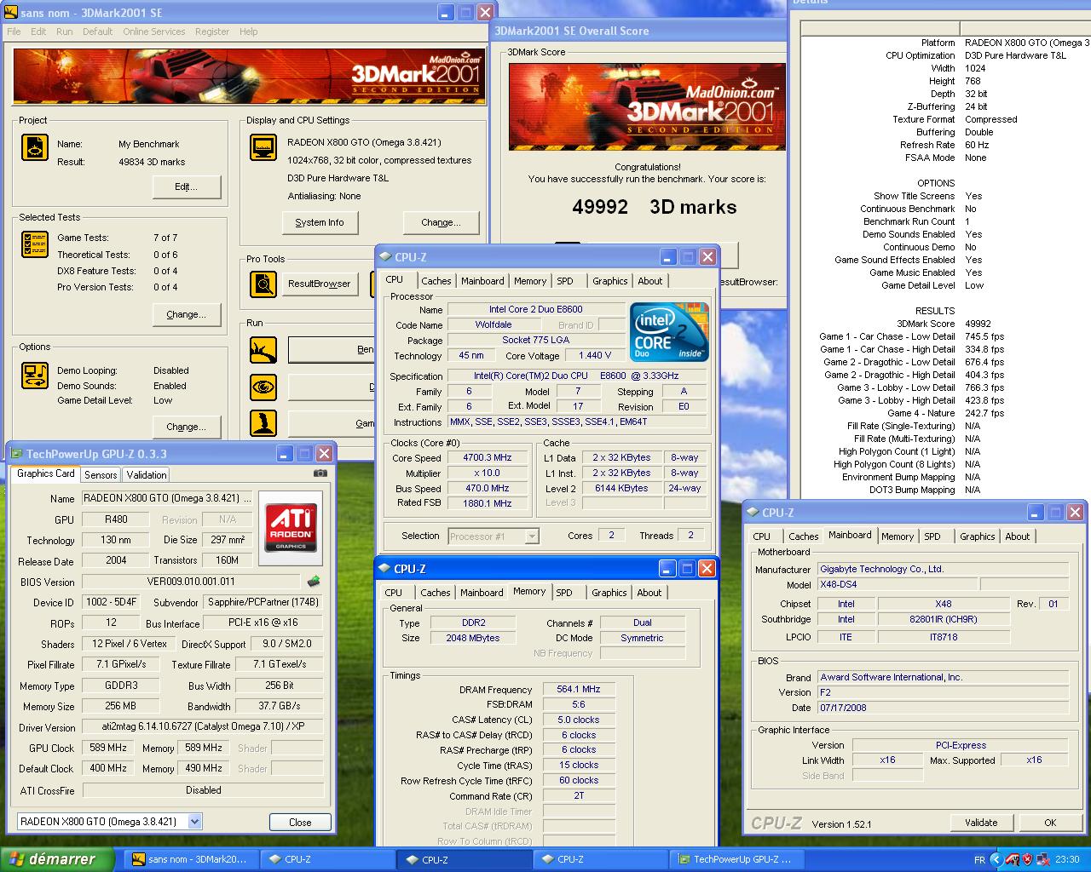This screenshot has width=1091, height=872.
Task: Click the GPU Clock value 589 MHz in GPU-Z
Action: 107,748
